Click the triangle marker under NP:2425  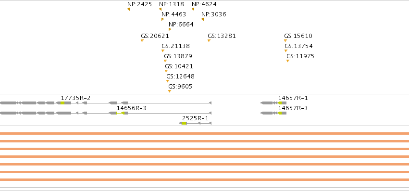pyautogui.click(x=129, y=9)
